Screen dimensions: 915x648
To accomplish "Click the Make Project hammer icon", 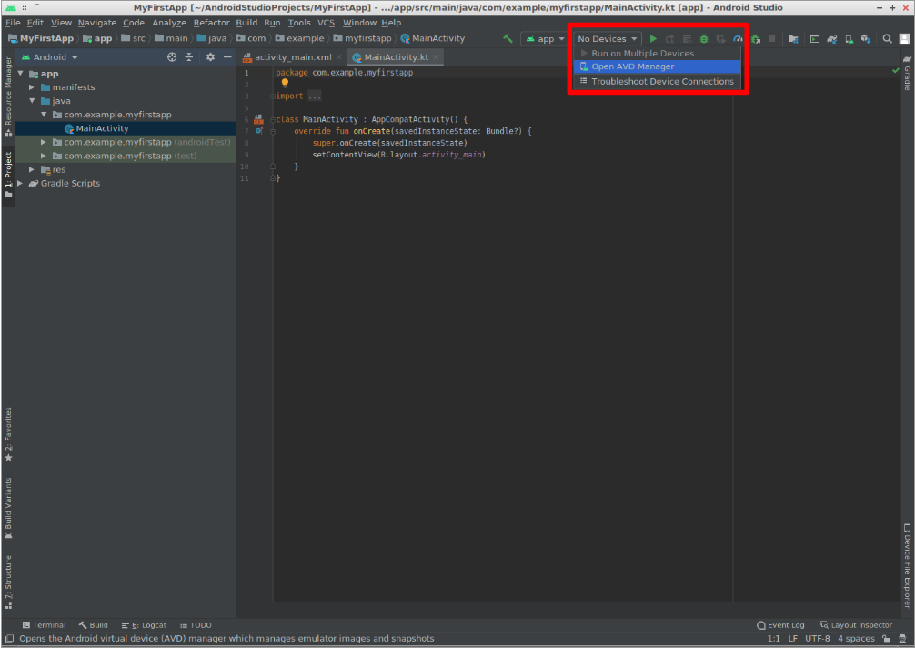I will tap(508, 38).
